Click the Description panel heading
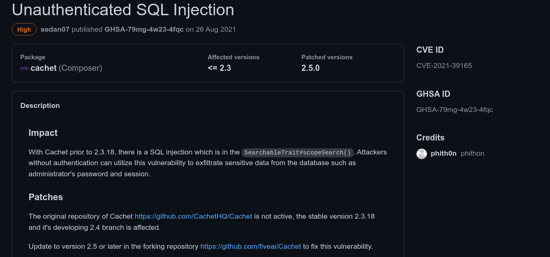 pyautogui.click(x=40, y=105)
